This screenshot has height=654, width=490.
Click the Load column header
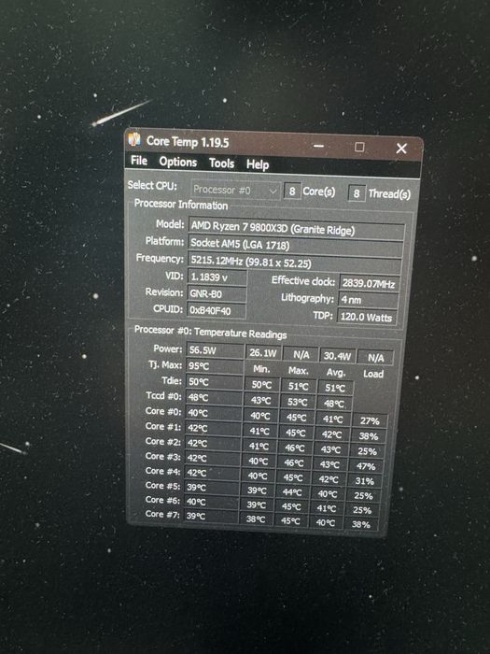tap(373, 374)
